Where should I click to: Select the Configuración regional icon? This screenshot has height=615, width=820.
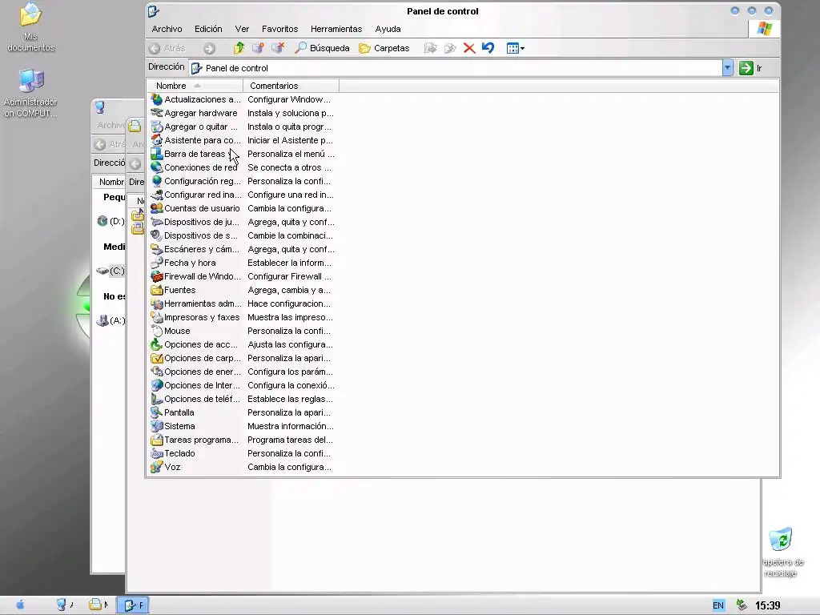click(157, 181)
